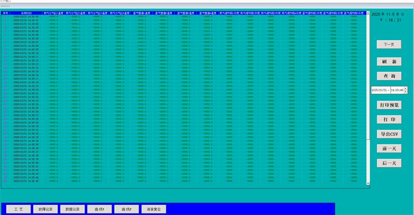The width and height of the screenshot is (414, 215).
Task: Open the 曲线1 (curve 1) page
Action: [x=99, y=210]
